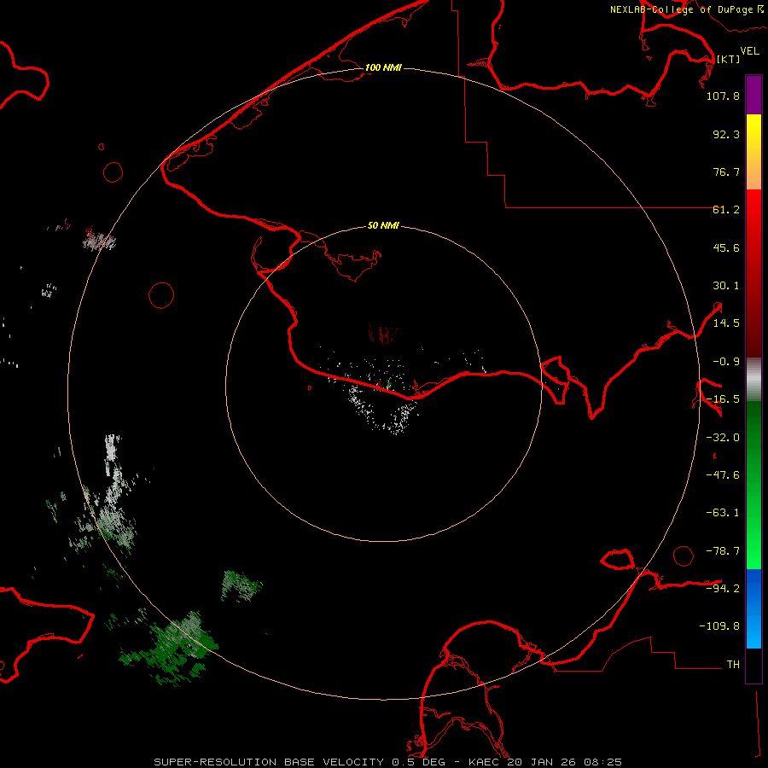The image size is (768, 768).
Task: Click the 107.8 color scale value
Action: [723, 96]
